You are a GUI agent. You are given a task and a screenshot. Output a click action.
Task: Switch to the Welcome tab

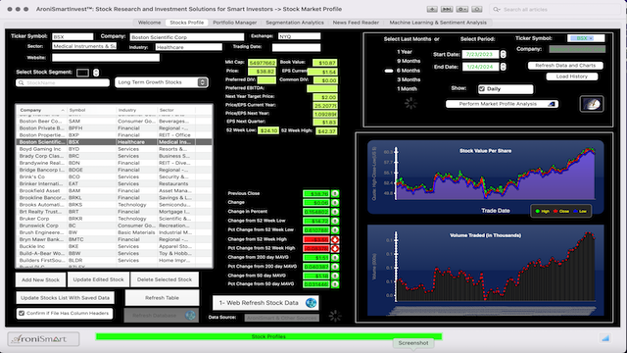pos(149,23)
